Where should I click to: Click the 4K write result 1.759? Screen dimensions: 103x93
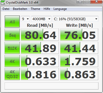coord(79,61)
